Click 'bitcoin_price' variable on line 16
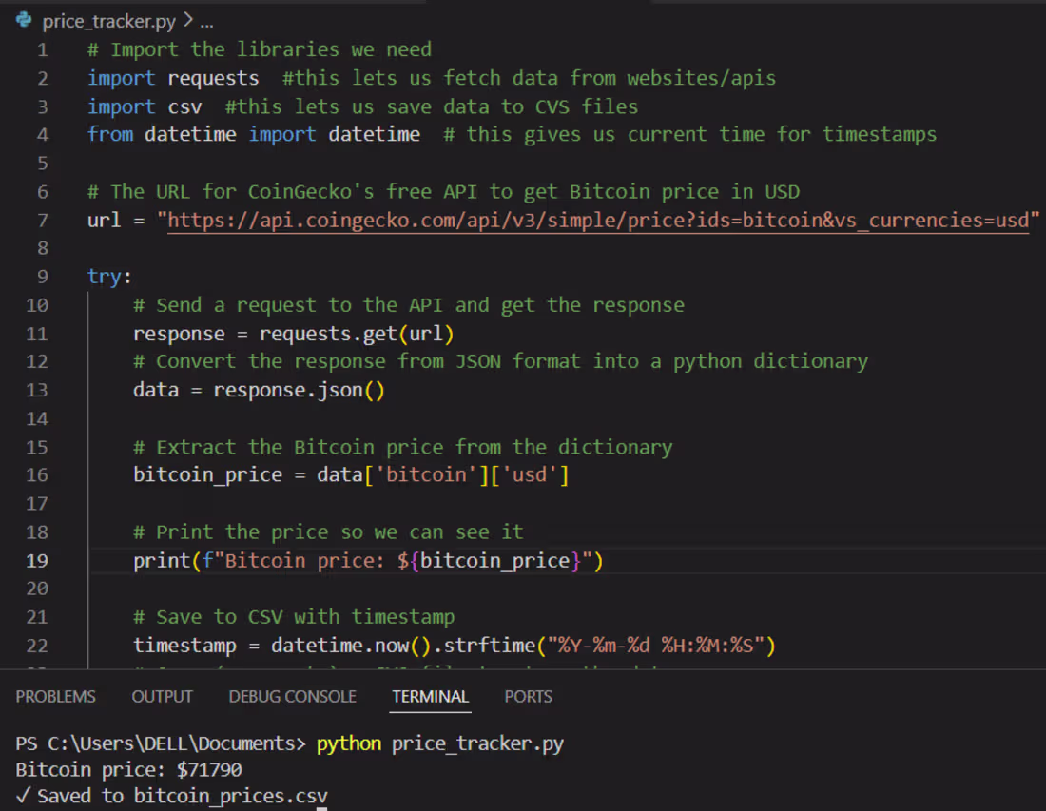Image resolution: width=1046 pixels, height=811 pixels. (x=207, y=474)
